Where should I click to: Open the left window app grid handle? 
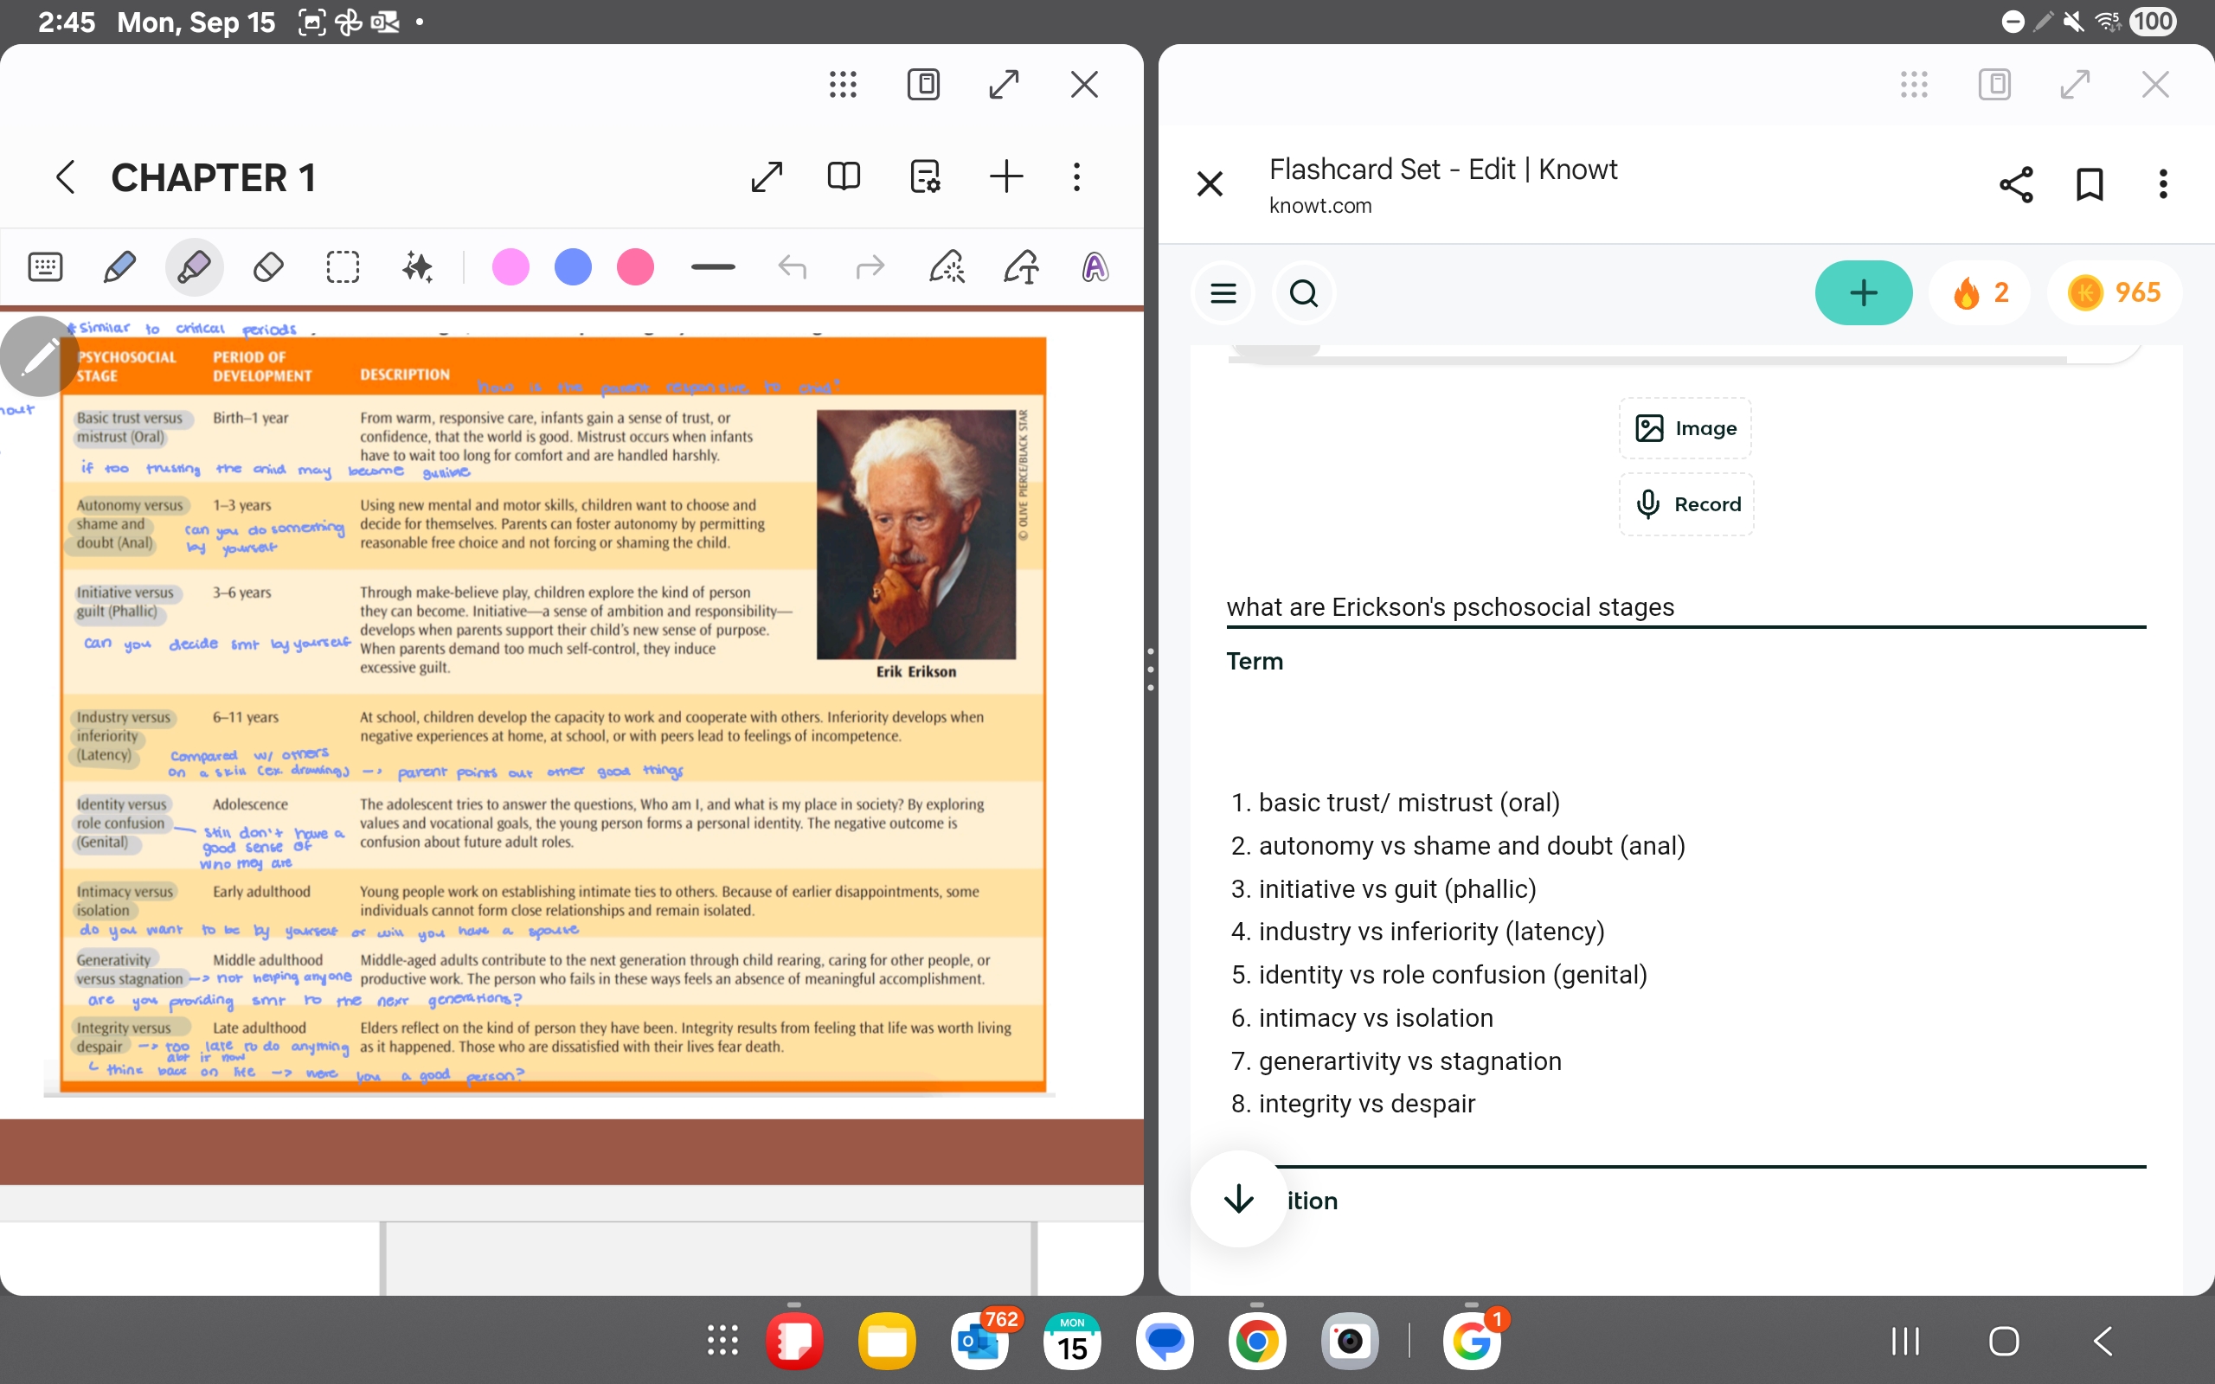click(x=843, y=84)
